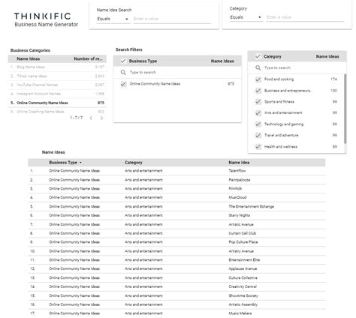Click the Number of records column header
The width and height of the screenshot is (356, 318).
pyautogui.click(x=88, y=58)
